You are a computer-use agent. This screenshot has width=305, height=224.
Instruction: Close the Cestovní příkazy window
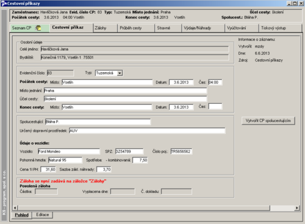click(301, 4)
